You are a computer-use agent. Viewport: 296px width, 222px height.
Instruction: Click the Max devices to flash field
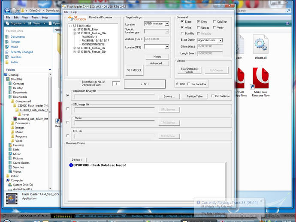[x=116, y=84]
